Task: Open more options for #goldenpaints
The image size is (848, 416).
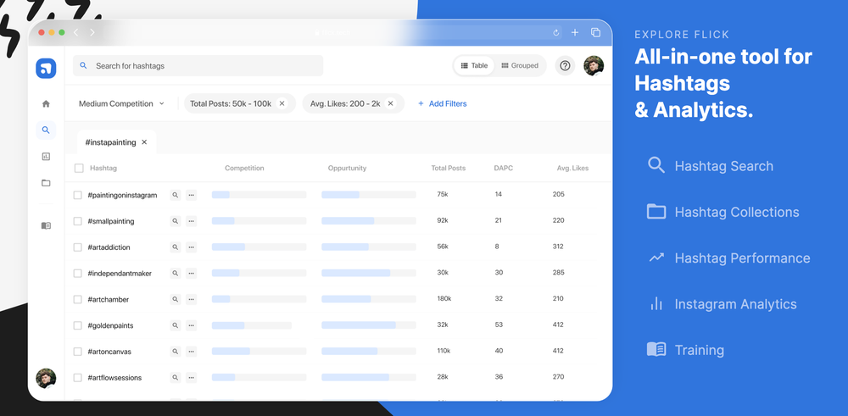Action: click(191, 325)
